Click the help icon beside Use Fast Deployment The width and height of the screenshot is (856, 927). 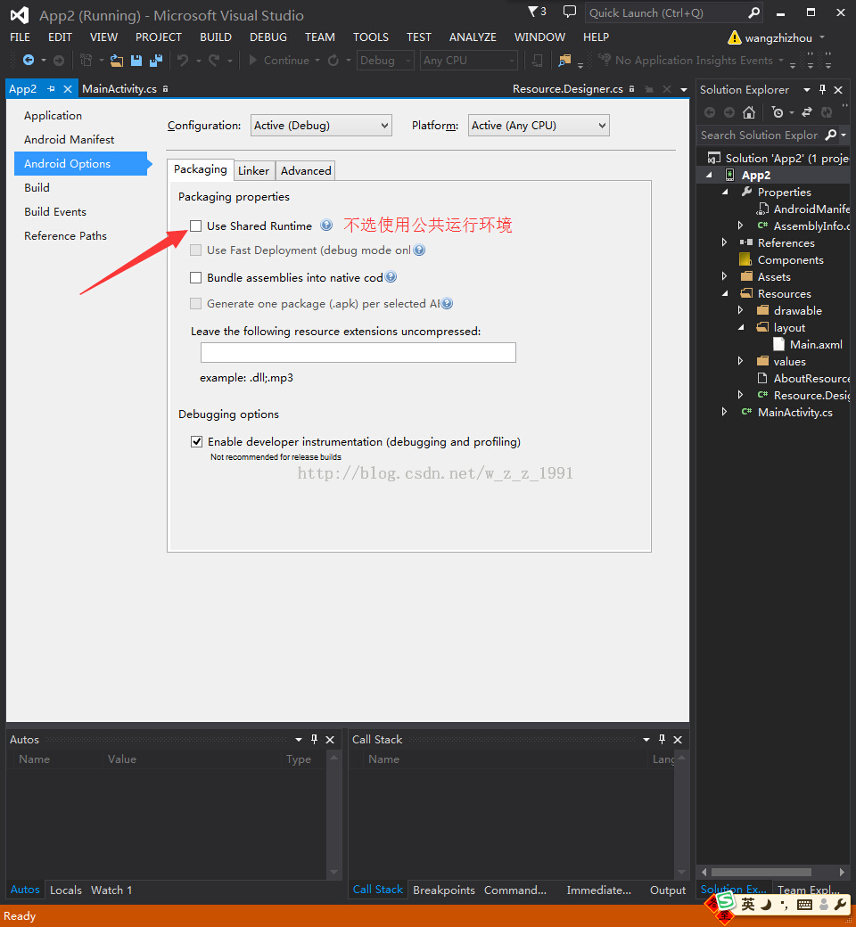click(419, 250)
